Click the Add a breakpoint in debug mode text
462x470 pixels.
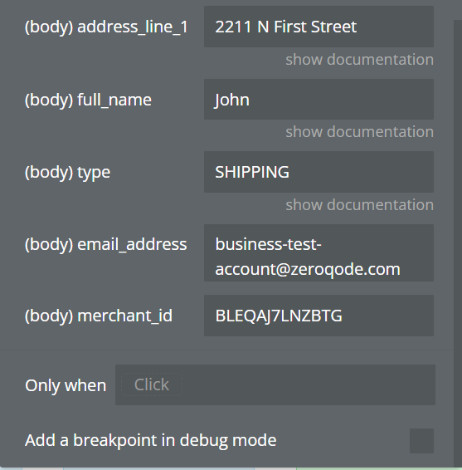pos(151,440)
